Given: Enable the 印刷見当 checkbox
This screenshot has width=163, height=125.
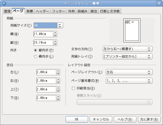Looking at the screenshot, I should (x=73, y=88).
